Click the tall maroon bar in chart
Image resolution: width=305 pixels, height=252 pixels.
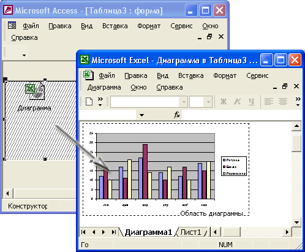click(145, 172)
